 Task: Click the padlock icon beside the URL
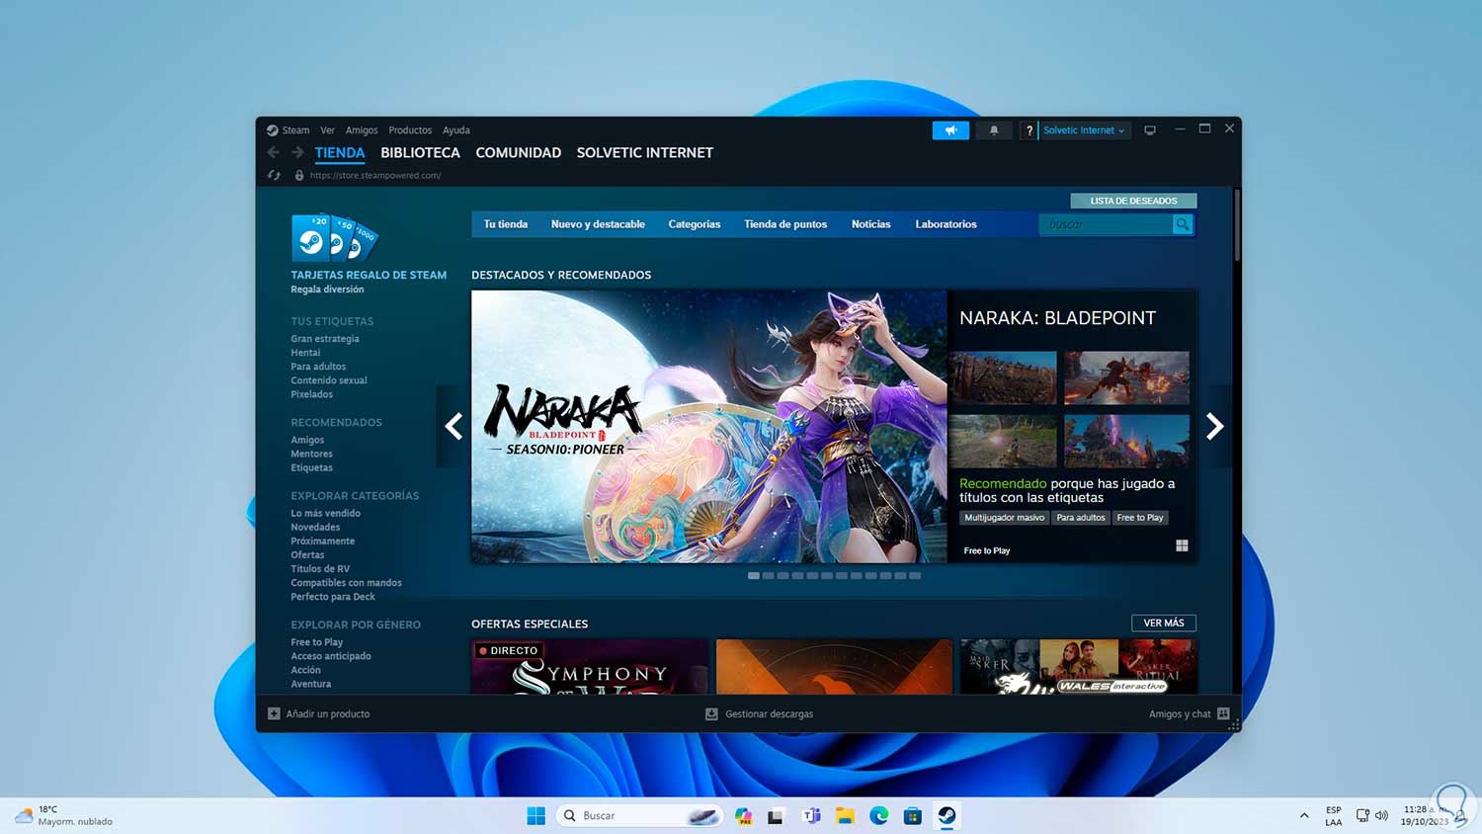pyautogui.click(x=299, y=175)
